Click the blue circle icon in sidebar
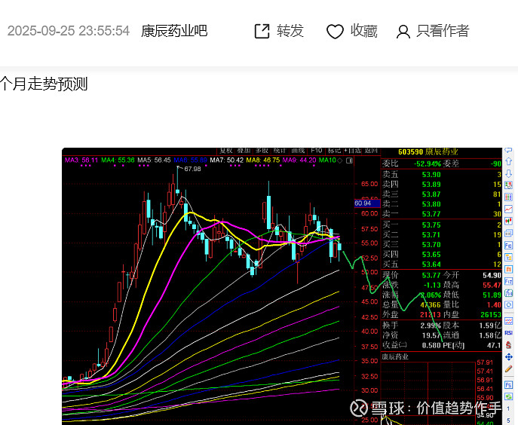 508,305
